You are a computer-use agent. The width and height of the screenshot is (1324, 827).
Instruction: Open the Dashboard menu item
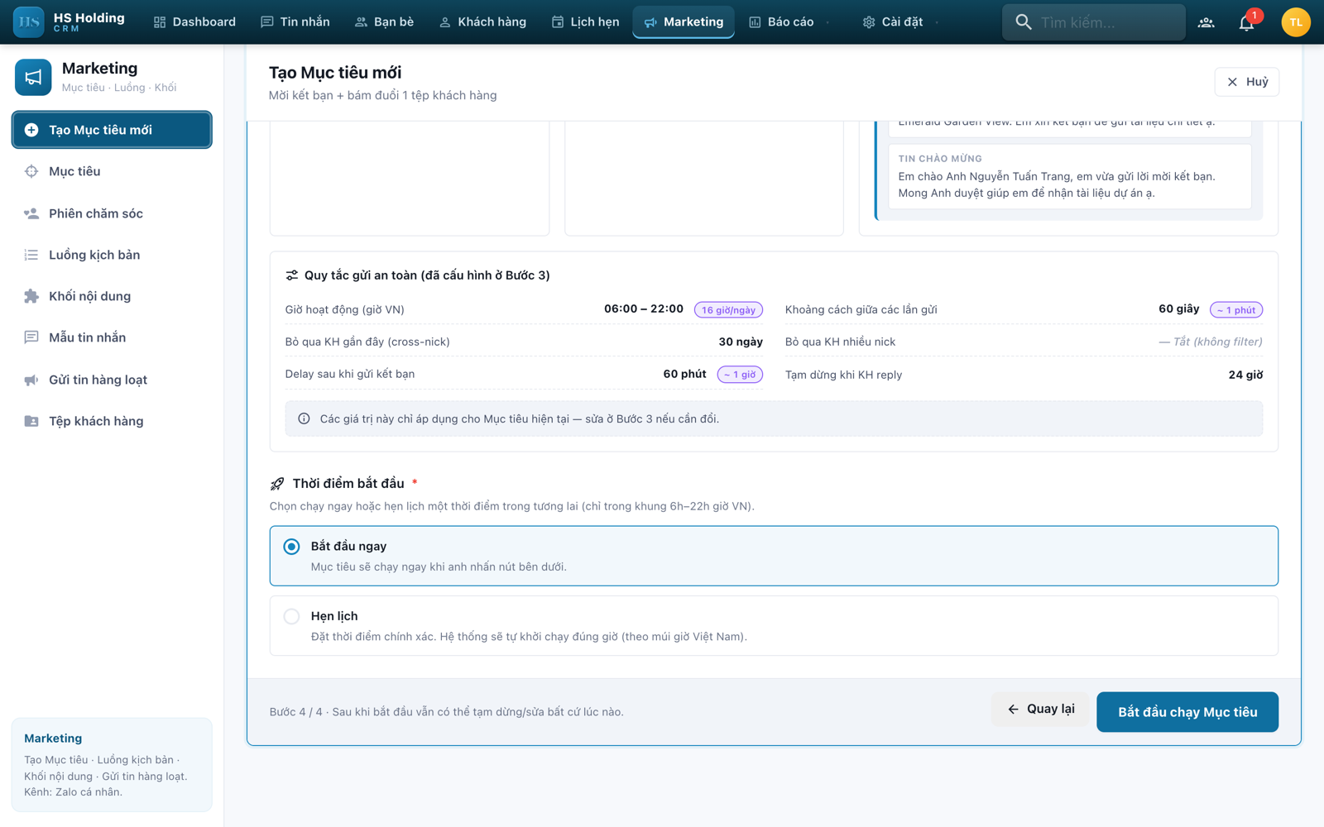click(194, 22)
